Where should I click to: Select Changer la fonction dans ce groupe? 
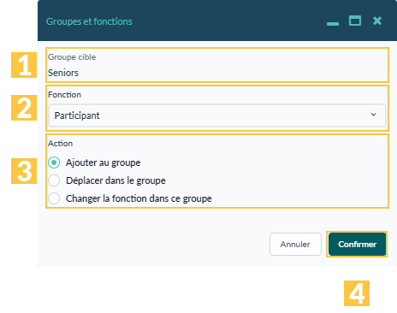(x=54, y=198)
